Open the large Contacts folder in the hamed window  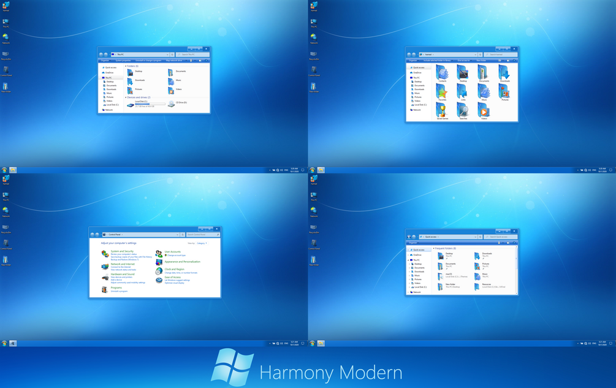pyautogui.click(x=442, y=72)
